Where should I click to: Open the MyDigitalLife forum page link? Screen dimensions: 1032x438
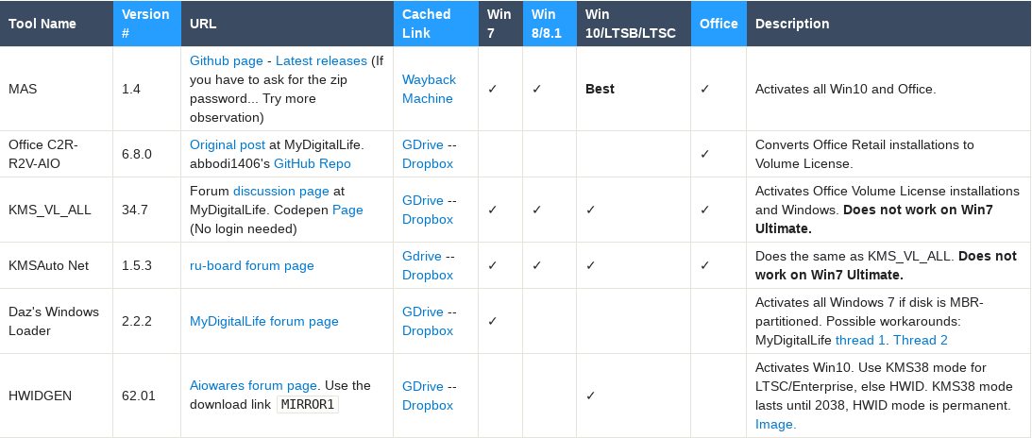pyautogui.click(x=264, y=322)
